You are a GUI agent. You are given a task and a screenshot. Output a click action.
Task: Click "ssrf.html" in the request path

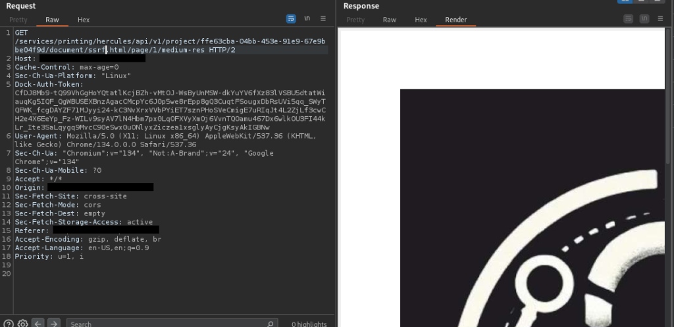[x=107, y=50]
